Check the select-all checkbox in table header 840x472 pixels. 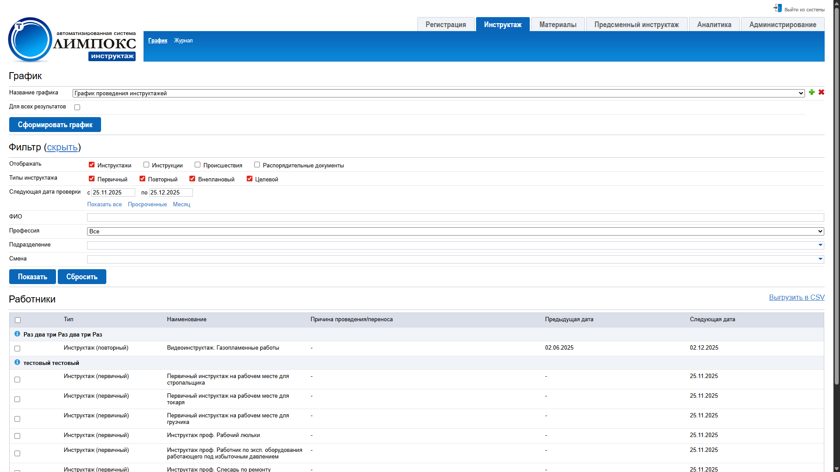tap(18, 320)
